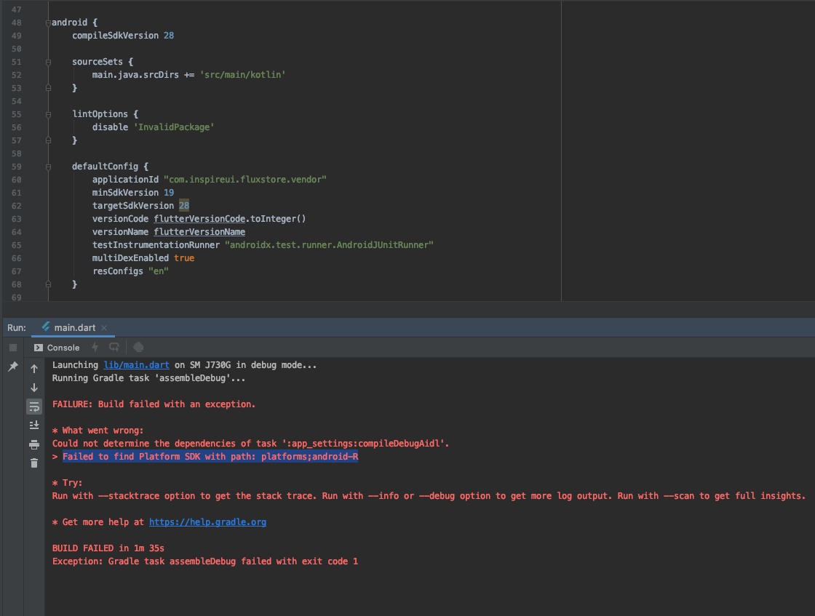Click the Flutter hot restart icon
The height and width of the screenshot is (616, 815).
click(x=113, y=347)
